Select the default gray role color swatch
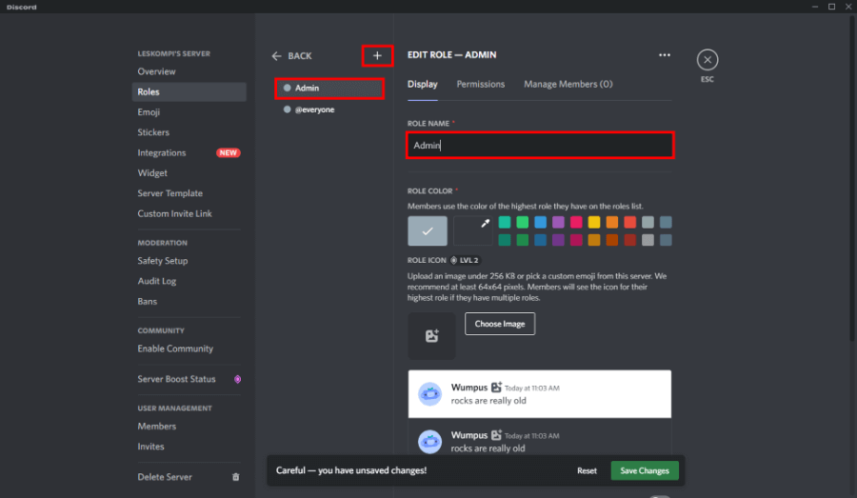 428,230
